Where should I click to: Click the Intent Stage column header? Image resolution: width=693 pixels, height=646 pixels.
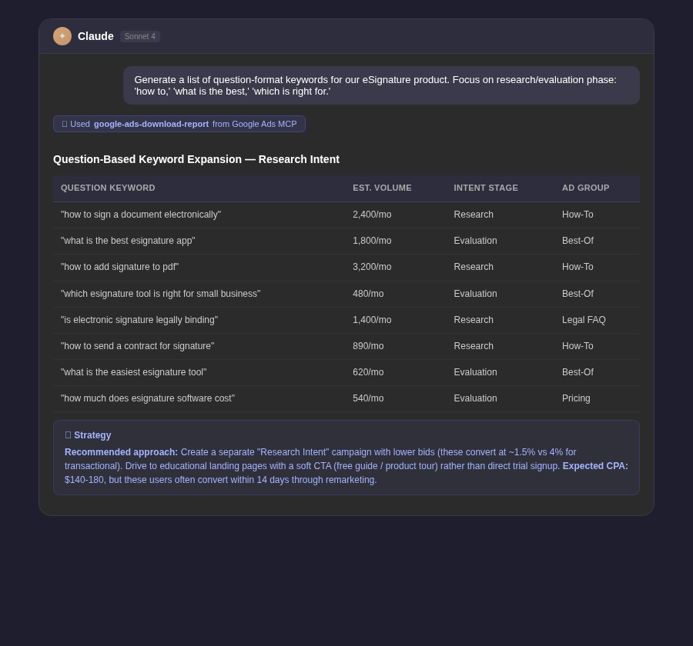(486, 188)
